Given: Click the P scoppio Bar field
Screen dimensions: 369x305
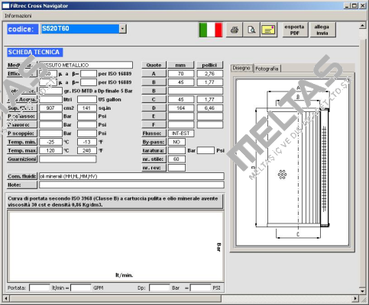Looking at the screenshot, I should 50,133.
